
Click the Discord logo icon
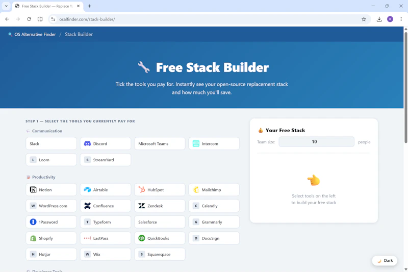click(87, 144)
